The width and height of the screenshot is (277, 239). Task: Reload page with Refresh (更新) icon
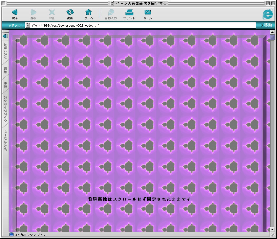click(70, 12)
